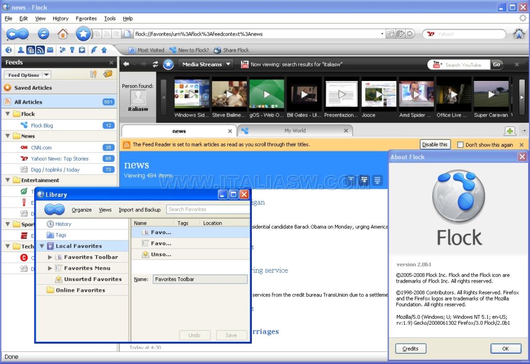Focus the Search YouTube field
Screen dimensions: 530x364
[x=467, y=64]
